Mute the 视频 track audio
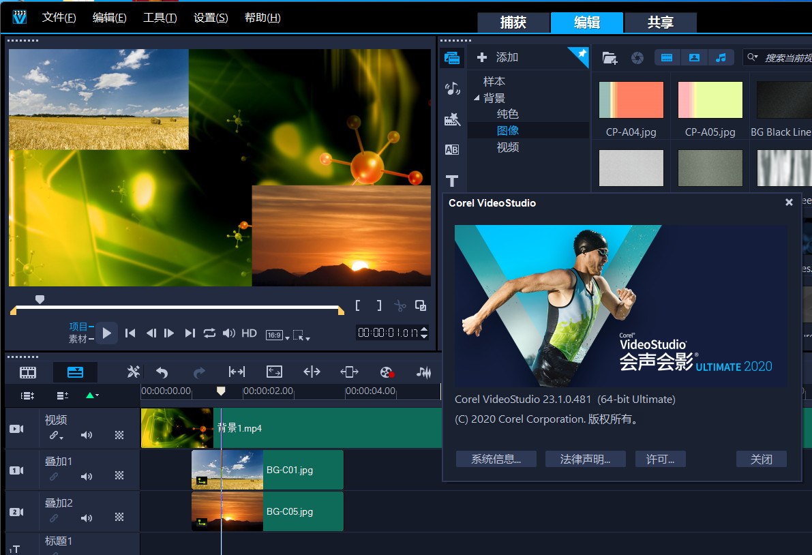This screenshot has height=555, width=812. 87,435
